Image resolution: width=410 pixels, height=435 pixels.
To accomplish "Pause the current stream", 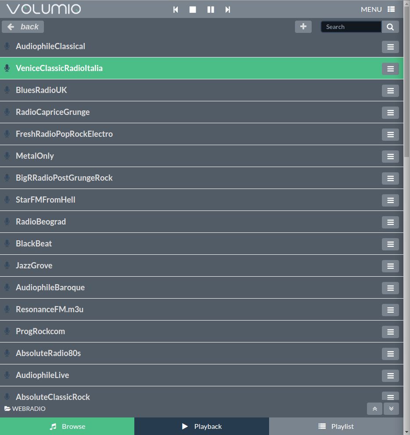I will tap(211, 10).
